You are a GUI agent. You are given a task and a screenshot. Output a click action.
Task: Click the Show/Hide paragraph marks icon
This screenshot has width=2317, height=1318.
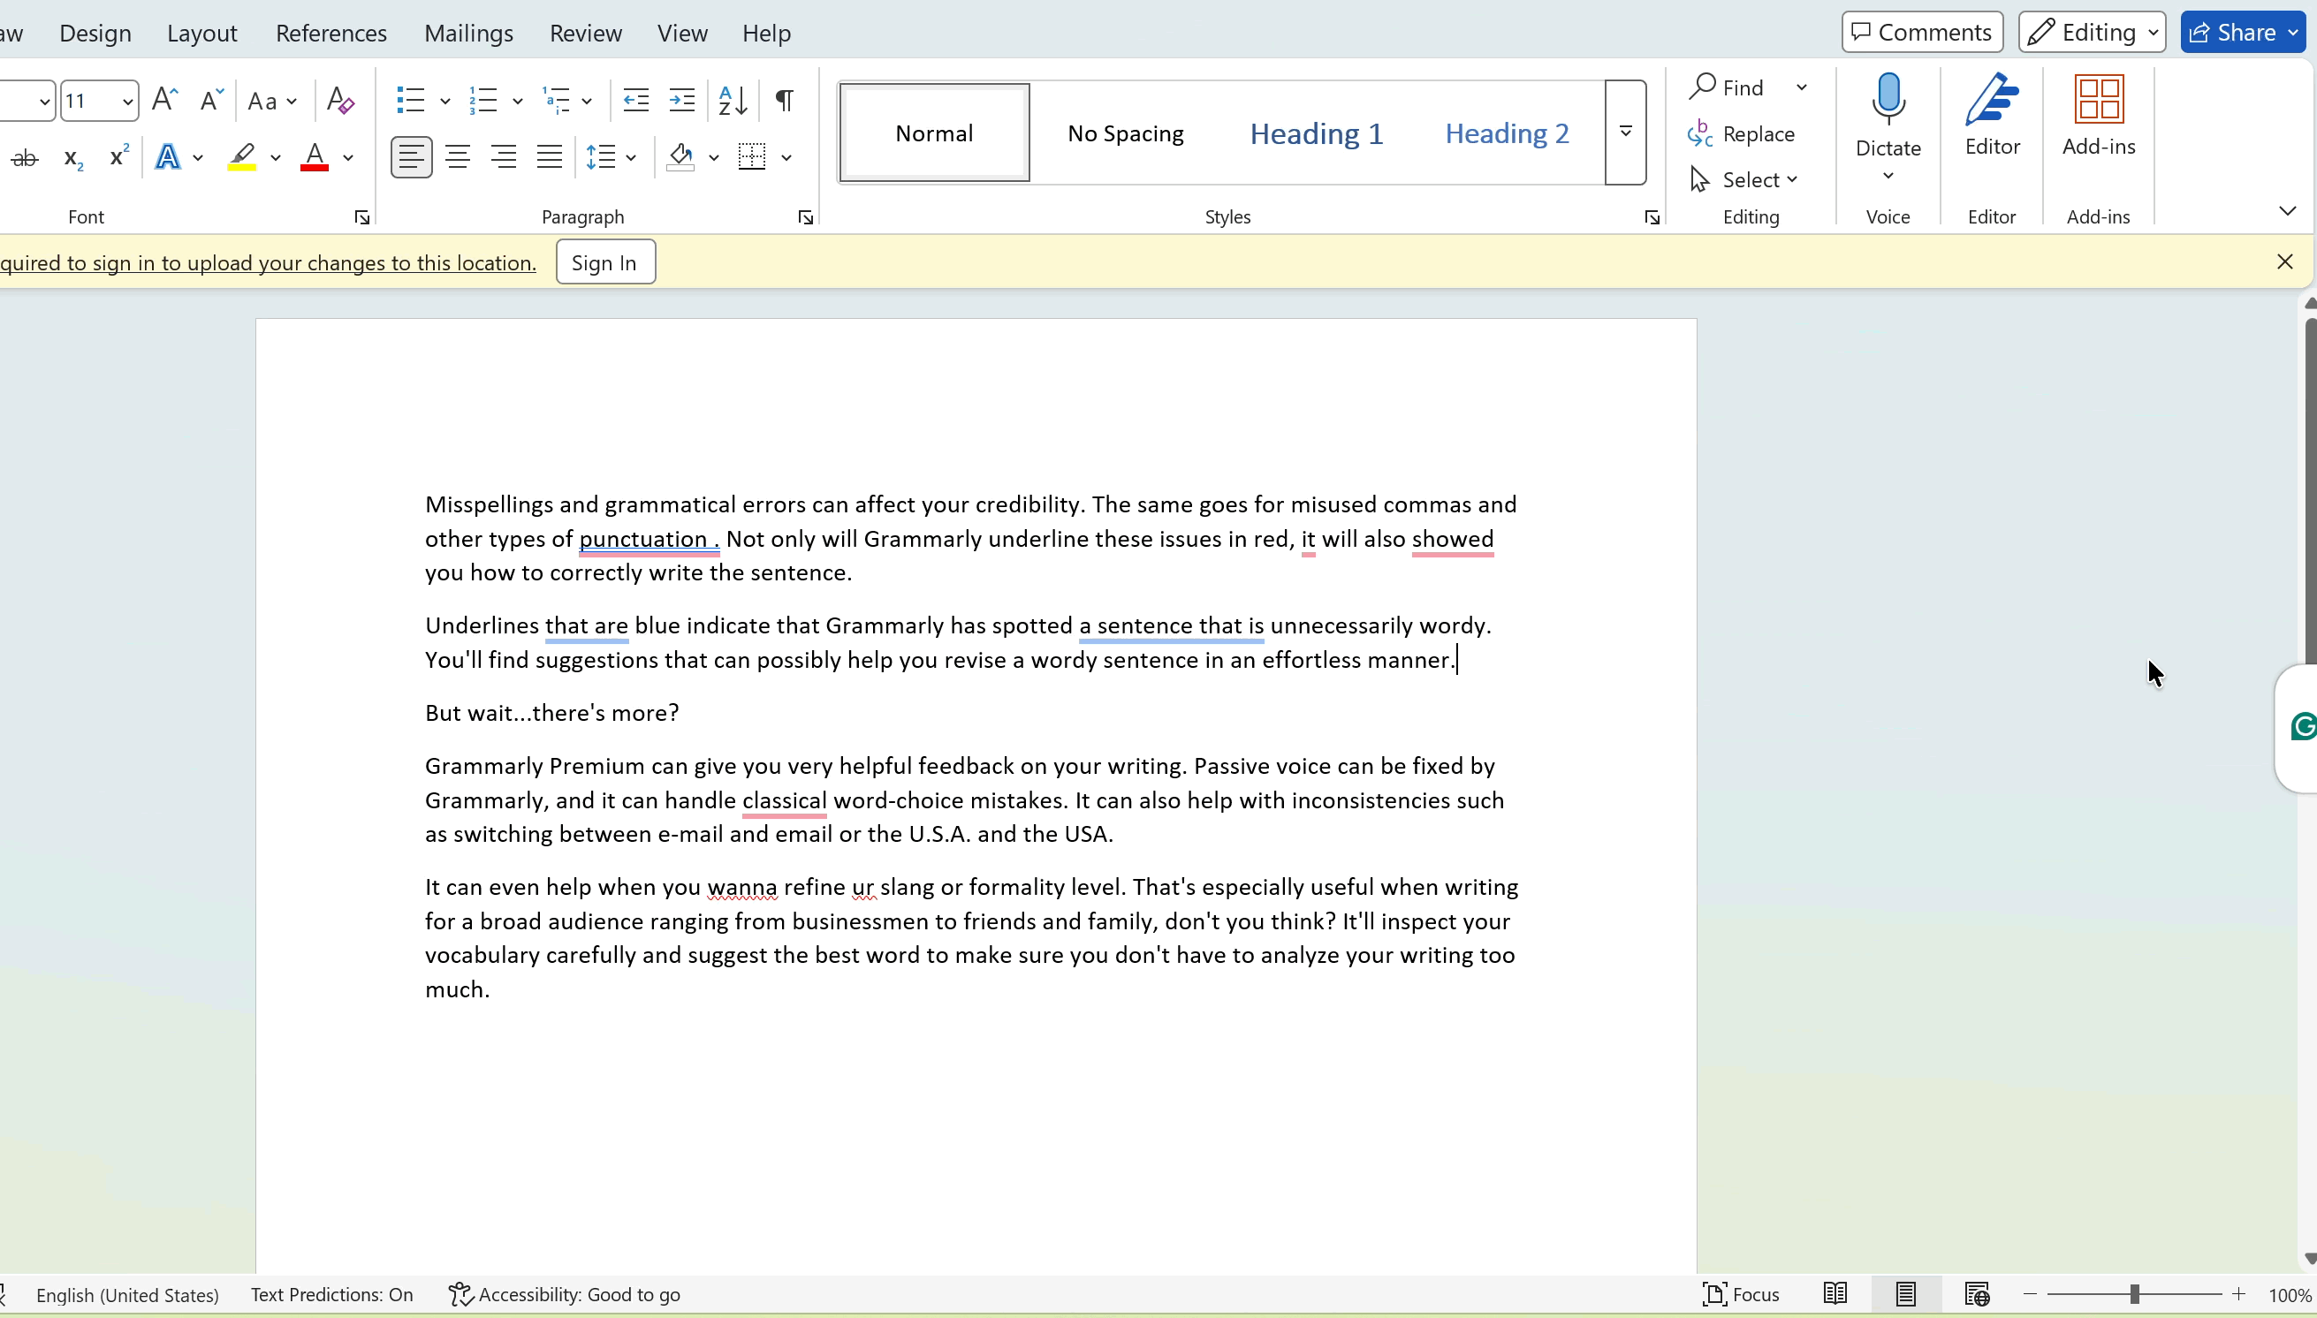click(x=785, y=101)
